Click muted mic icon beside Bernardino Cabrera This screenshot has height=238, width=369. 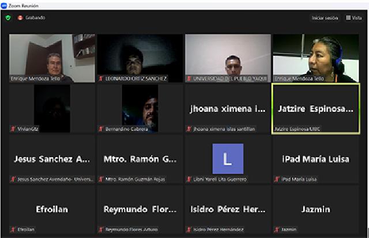click(101, 129)
